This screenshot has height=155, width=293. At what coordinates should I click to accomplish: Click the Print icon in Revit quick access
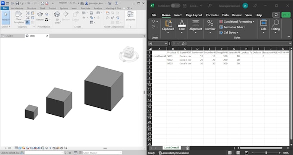pyautogui.click(x=42, y=3)
